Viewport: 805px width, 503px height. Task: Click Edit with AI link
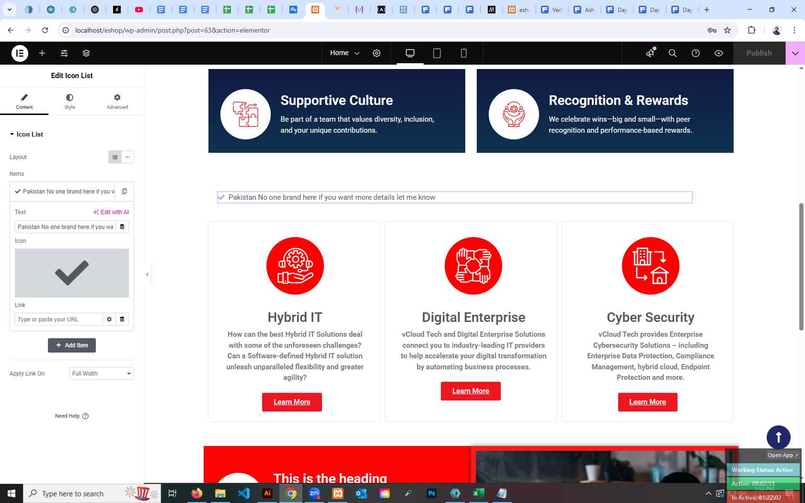coord(111,212)
